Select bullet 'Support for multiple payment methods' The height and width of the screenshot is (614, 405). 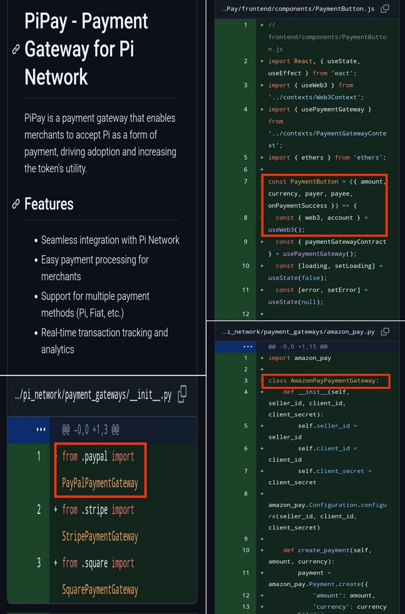[x=96, y=304]
